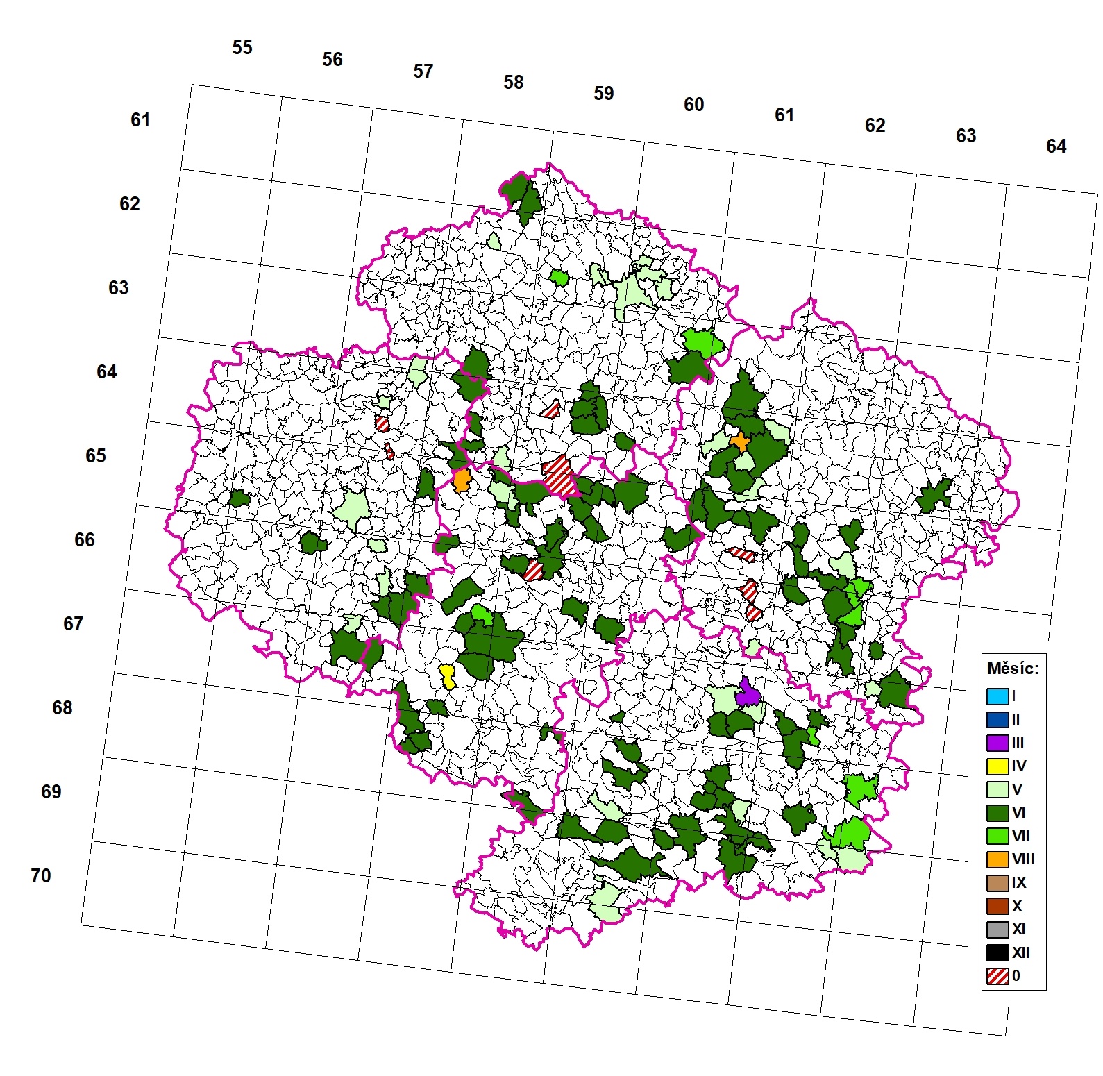Click the brown swatch for month X
Screen dimensions: 1103x1076
pyautogui.click(x=997, y=906)
